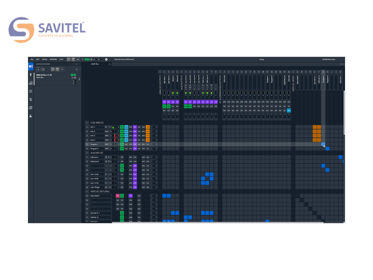Click the MIC 3 input gain field
This screenshot has height=280, width=373.
(117, 136)
